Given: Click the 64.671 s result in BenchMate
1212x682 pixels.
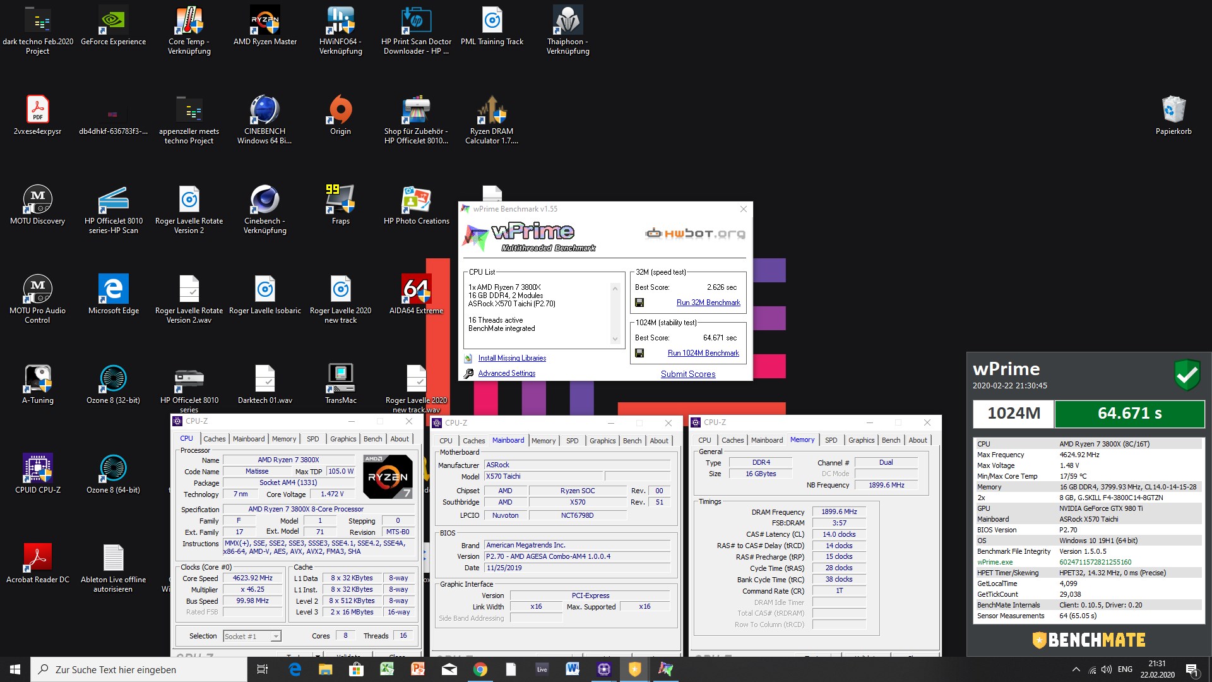Looking at the screenshot, I should 1129,414.
